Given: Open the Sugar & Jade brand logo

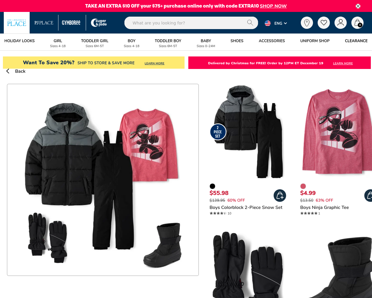Looking at the screenshot, I should tap(99, 23).
